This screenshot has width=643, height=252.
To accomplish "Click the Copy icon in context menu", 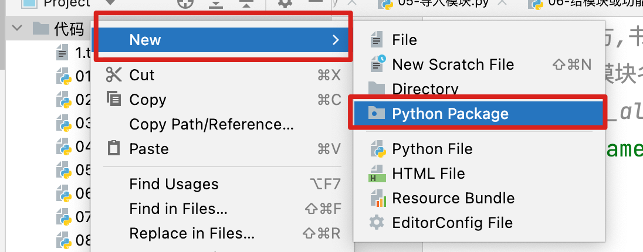I will coord(113,99).
